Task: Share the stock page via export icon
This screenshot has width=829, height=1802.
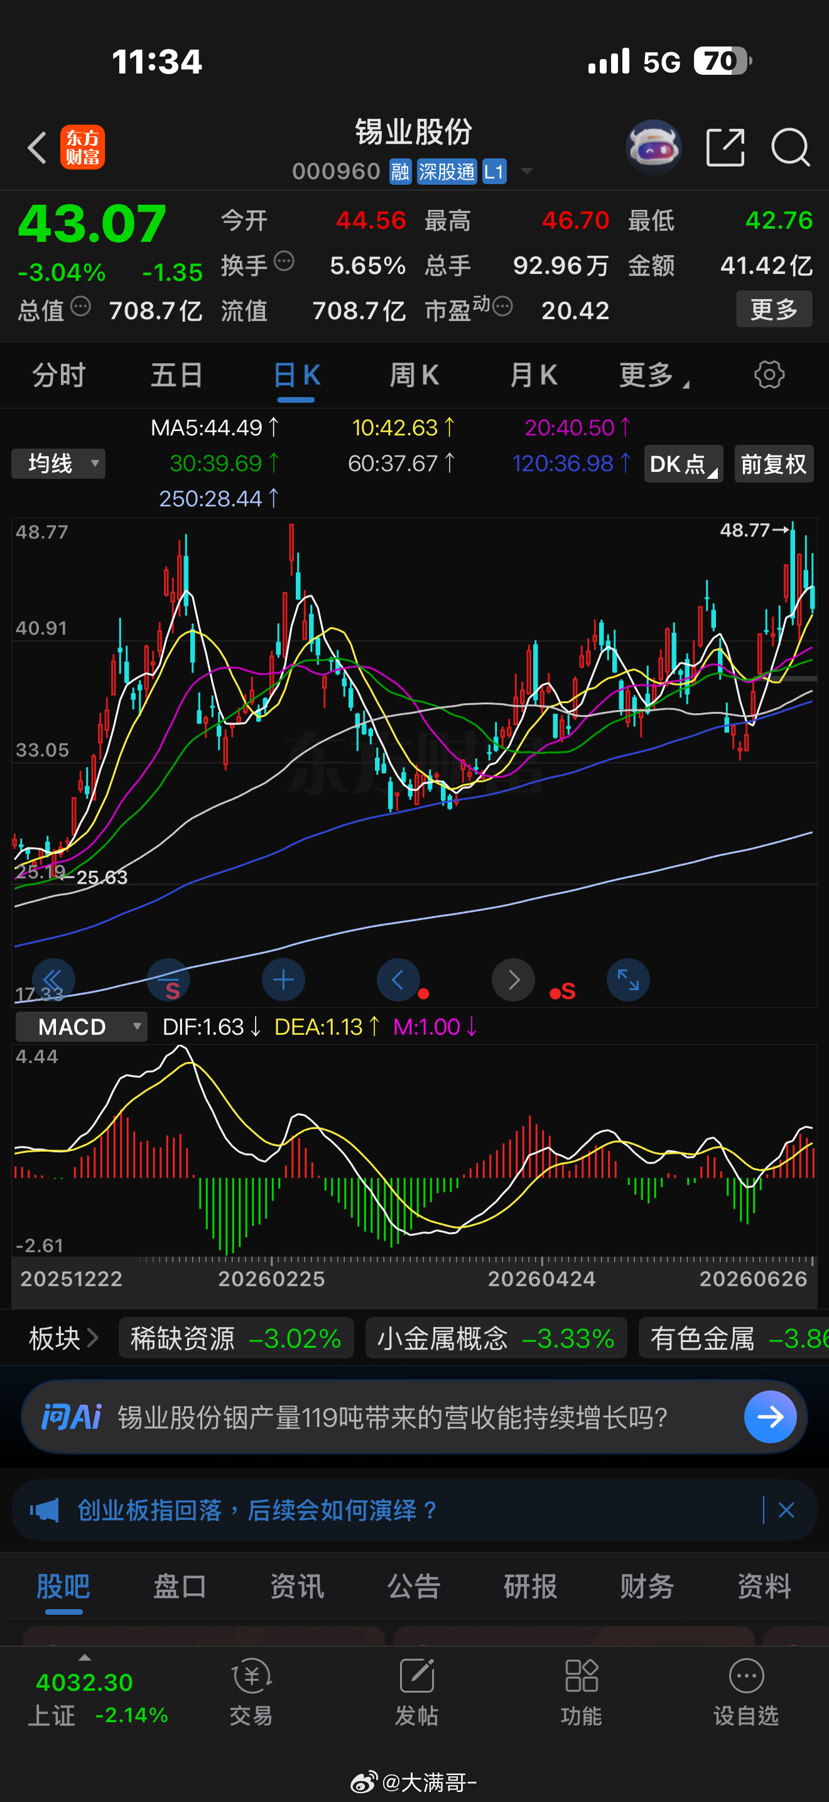Action: coord(725,147)
